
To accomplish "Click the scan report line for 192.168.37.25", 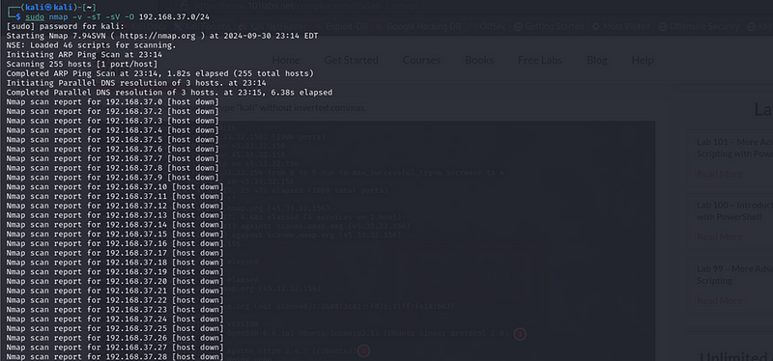I will [115, 328].
